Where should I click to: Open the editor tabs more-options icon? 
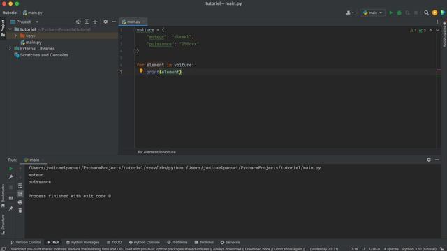(x=437, y=22)
